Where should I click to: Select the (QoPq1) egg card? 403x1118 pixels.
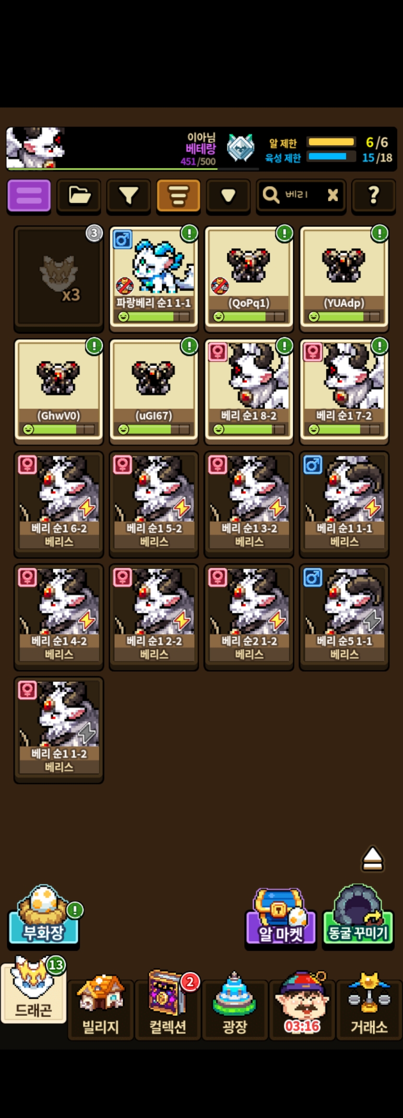point(249,278)
